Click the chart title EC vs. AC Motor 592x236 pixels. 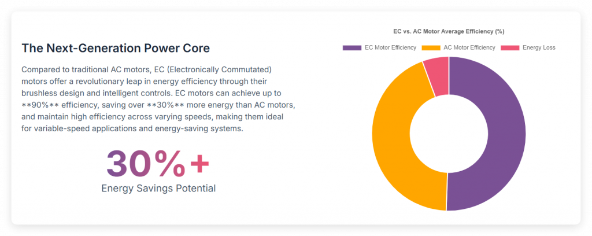coord(449,31)
